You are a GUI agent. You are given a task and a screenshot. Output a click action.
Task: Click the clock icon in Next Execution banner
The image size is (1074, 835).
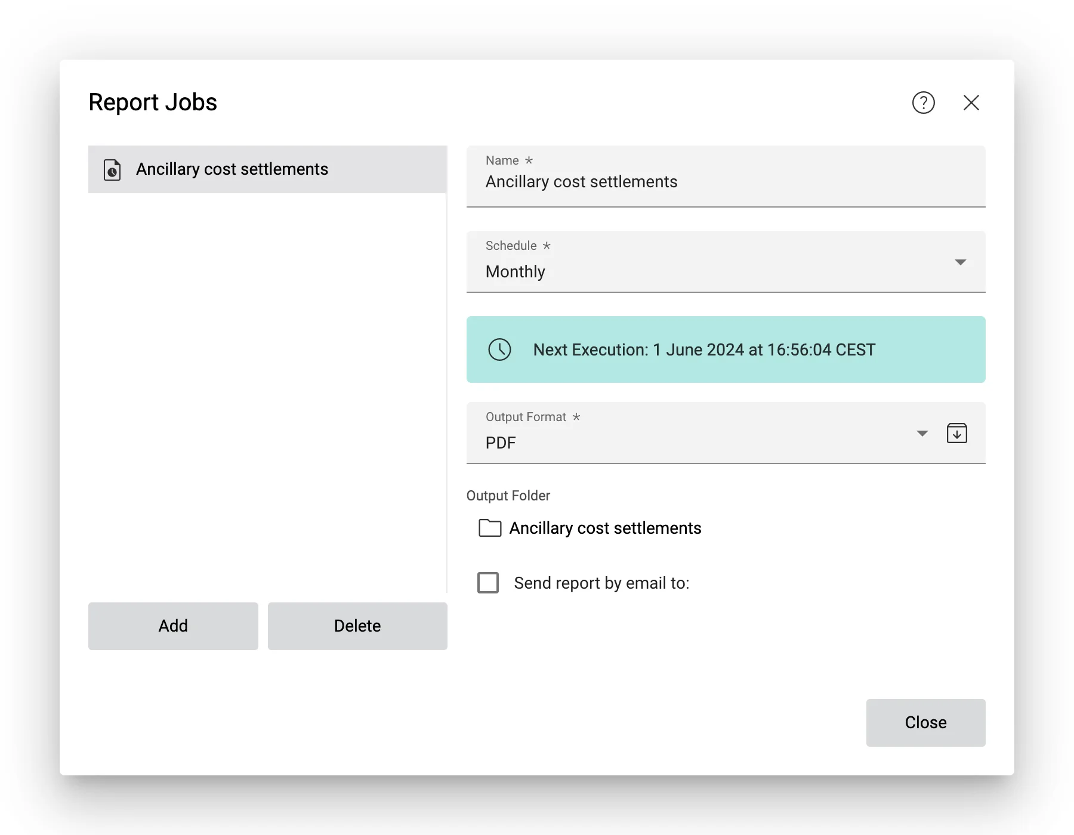click(x=499, y=350)
